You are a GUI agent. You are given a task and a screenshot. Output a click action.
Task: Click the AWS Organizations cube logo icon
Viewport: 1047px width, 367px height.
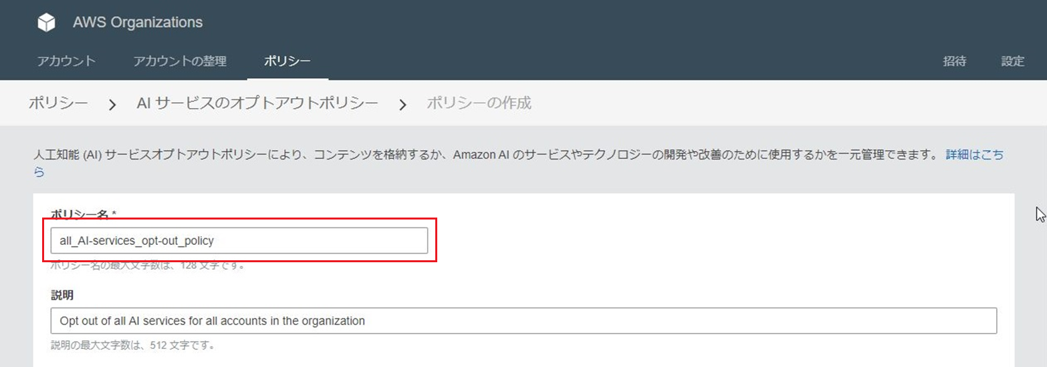[x=46, y=23]
